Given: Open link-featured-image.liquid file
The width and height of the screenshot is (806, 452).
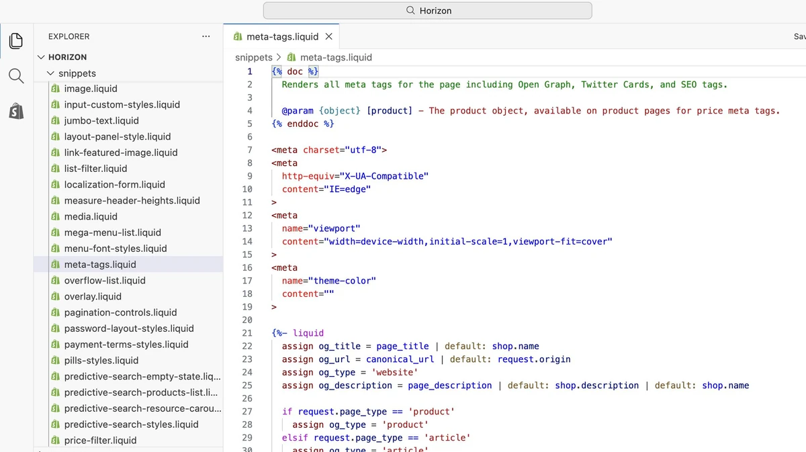Looking at the screenshot, I should [121, 152].
